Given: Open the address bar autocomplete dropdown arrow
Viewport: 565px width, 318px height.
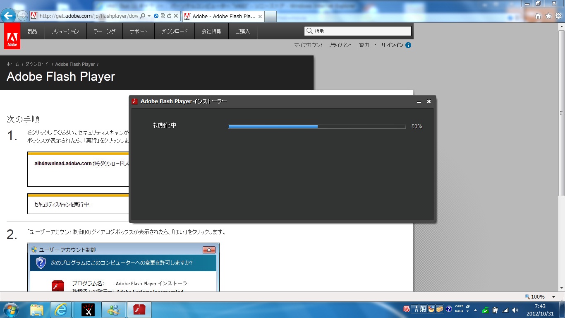Looking at the screenshot, I should (149, 16).
